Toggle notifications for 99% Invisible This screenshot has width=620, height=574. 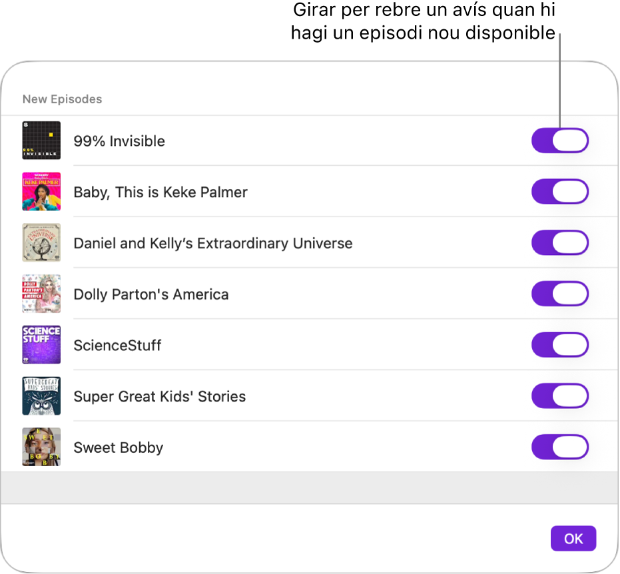coord(559,141)
